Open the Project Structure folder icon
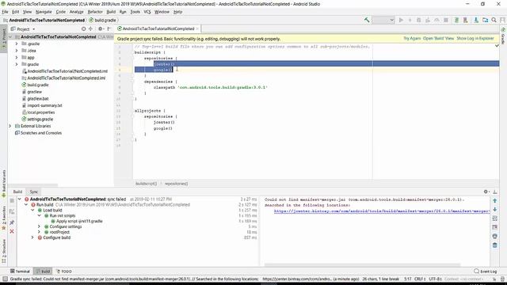 pyautogui.click(x=485, y=20)
